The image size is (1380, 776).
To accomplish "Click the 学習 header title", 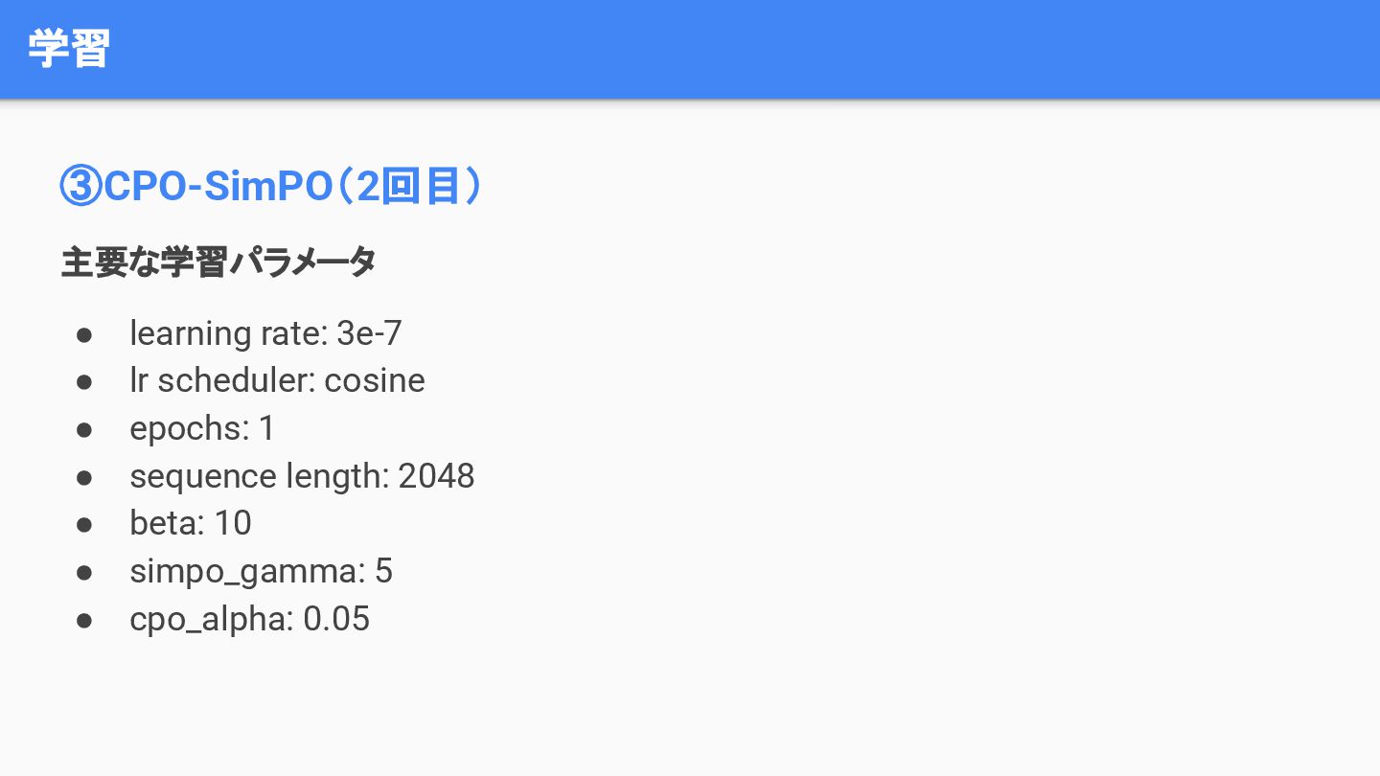I will (x=69, y=48).
